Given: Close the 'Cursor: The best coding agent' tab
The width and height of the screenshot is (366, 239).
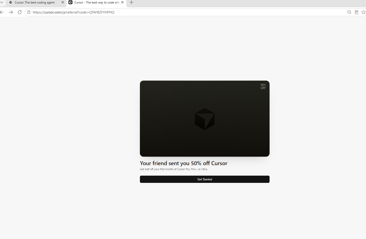Looking at the screenshot, I should point(62,2).
